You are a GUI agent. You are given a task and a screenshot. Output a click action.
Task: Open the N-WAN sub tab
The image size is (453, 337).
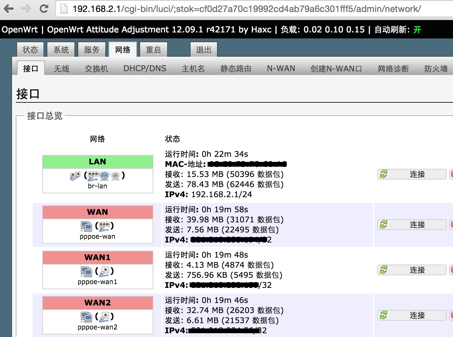pos(281,68)
